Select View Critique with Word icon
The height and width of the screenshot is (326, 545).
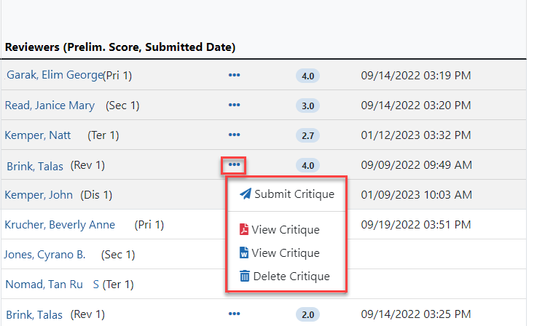280,253
